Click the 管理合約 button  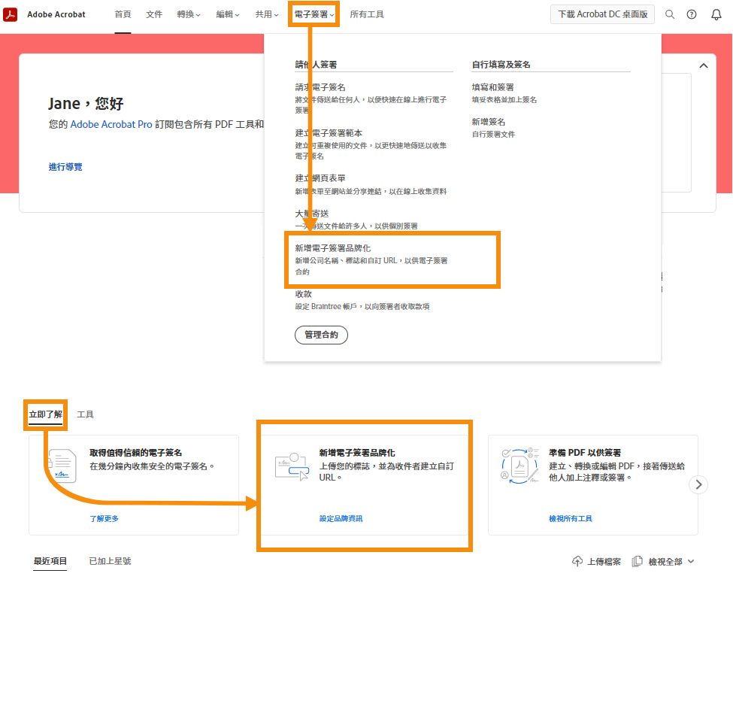coord(321,335)
